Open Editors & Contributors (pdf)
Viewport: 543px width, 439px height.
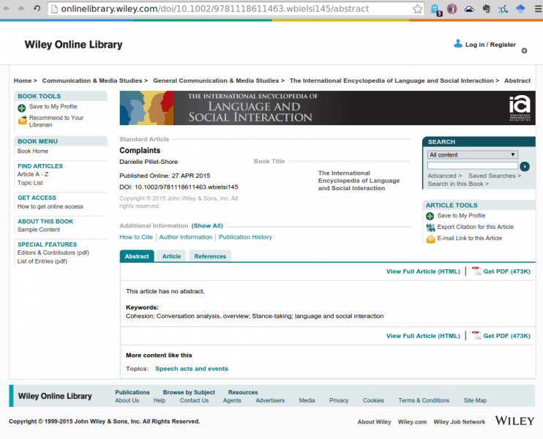53,252
